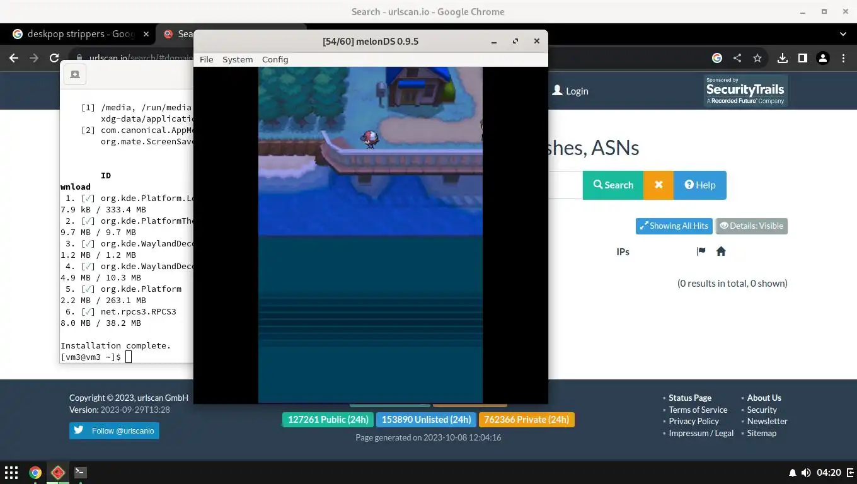The height and width of the screenshot is (484, 857).
Task: Click the melonDS icon in the taskbar
Action: point(58,472)
